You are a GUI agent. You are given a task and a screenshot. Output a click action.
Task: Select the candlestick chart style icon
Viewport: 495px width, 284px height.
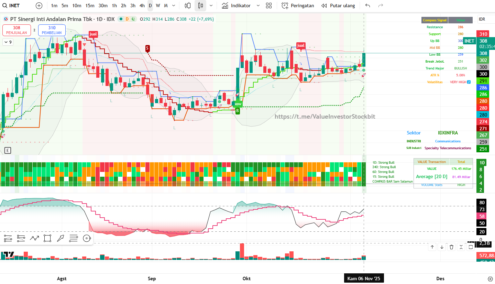(201, 6)
